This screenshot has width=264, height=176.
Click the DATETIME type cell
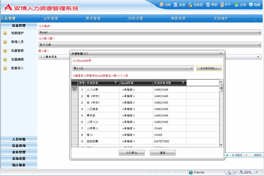coord(169,141)
